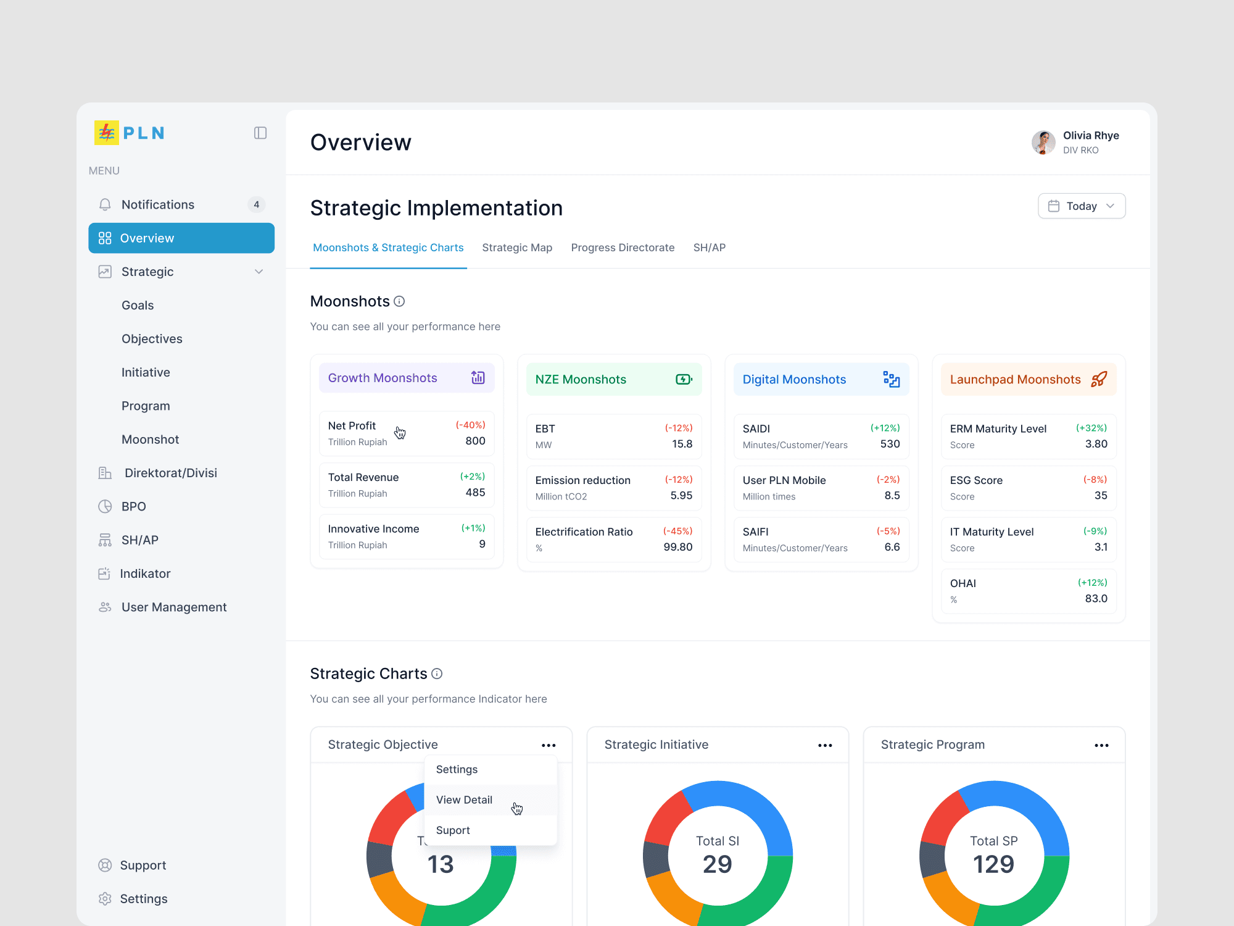Open the SAIDI metric card
Screen dimensions: 1234x926
[x=821, y=436]
